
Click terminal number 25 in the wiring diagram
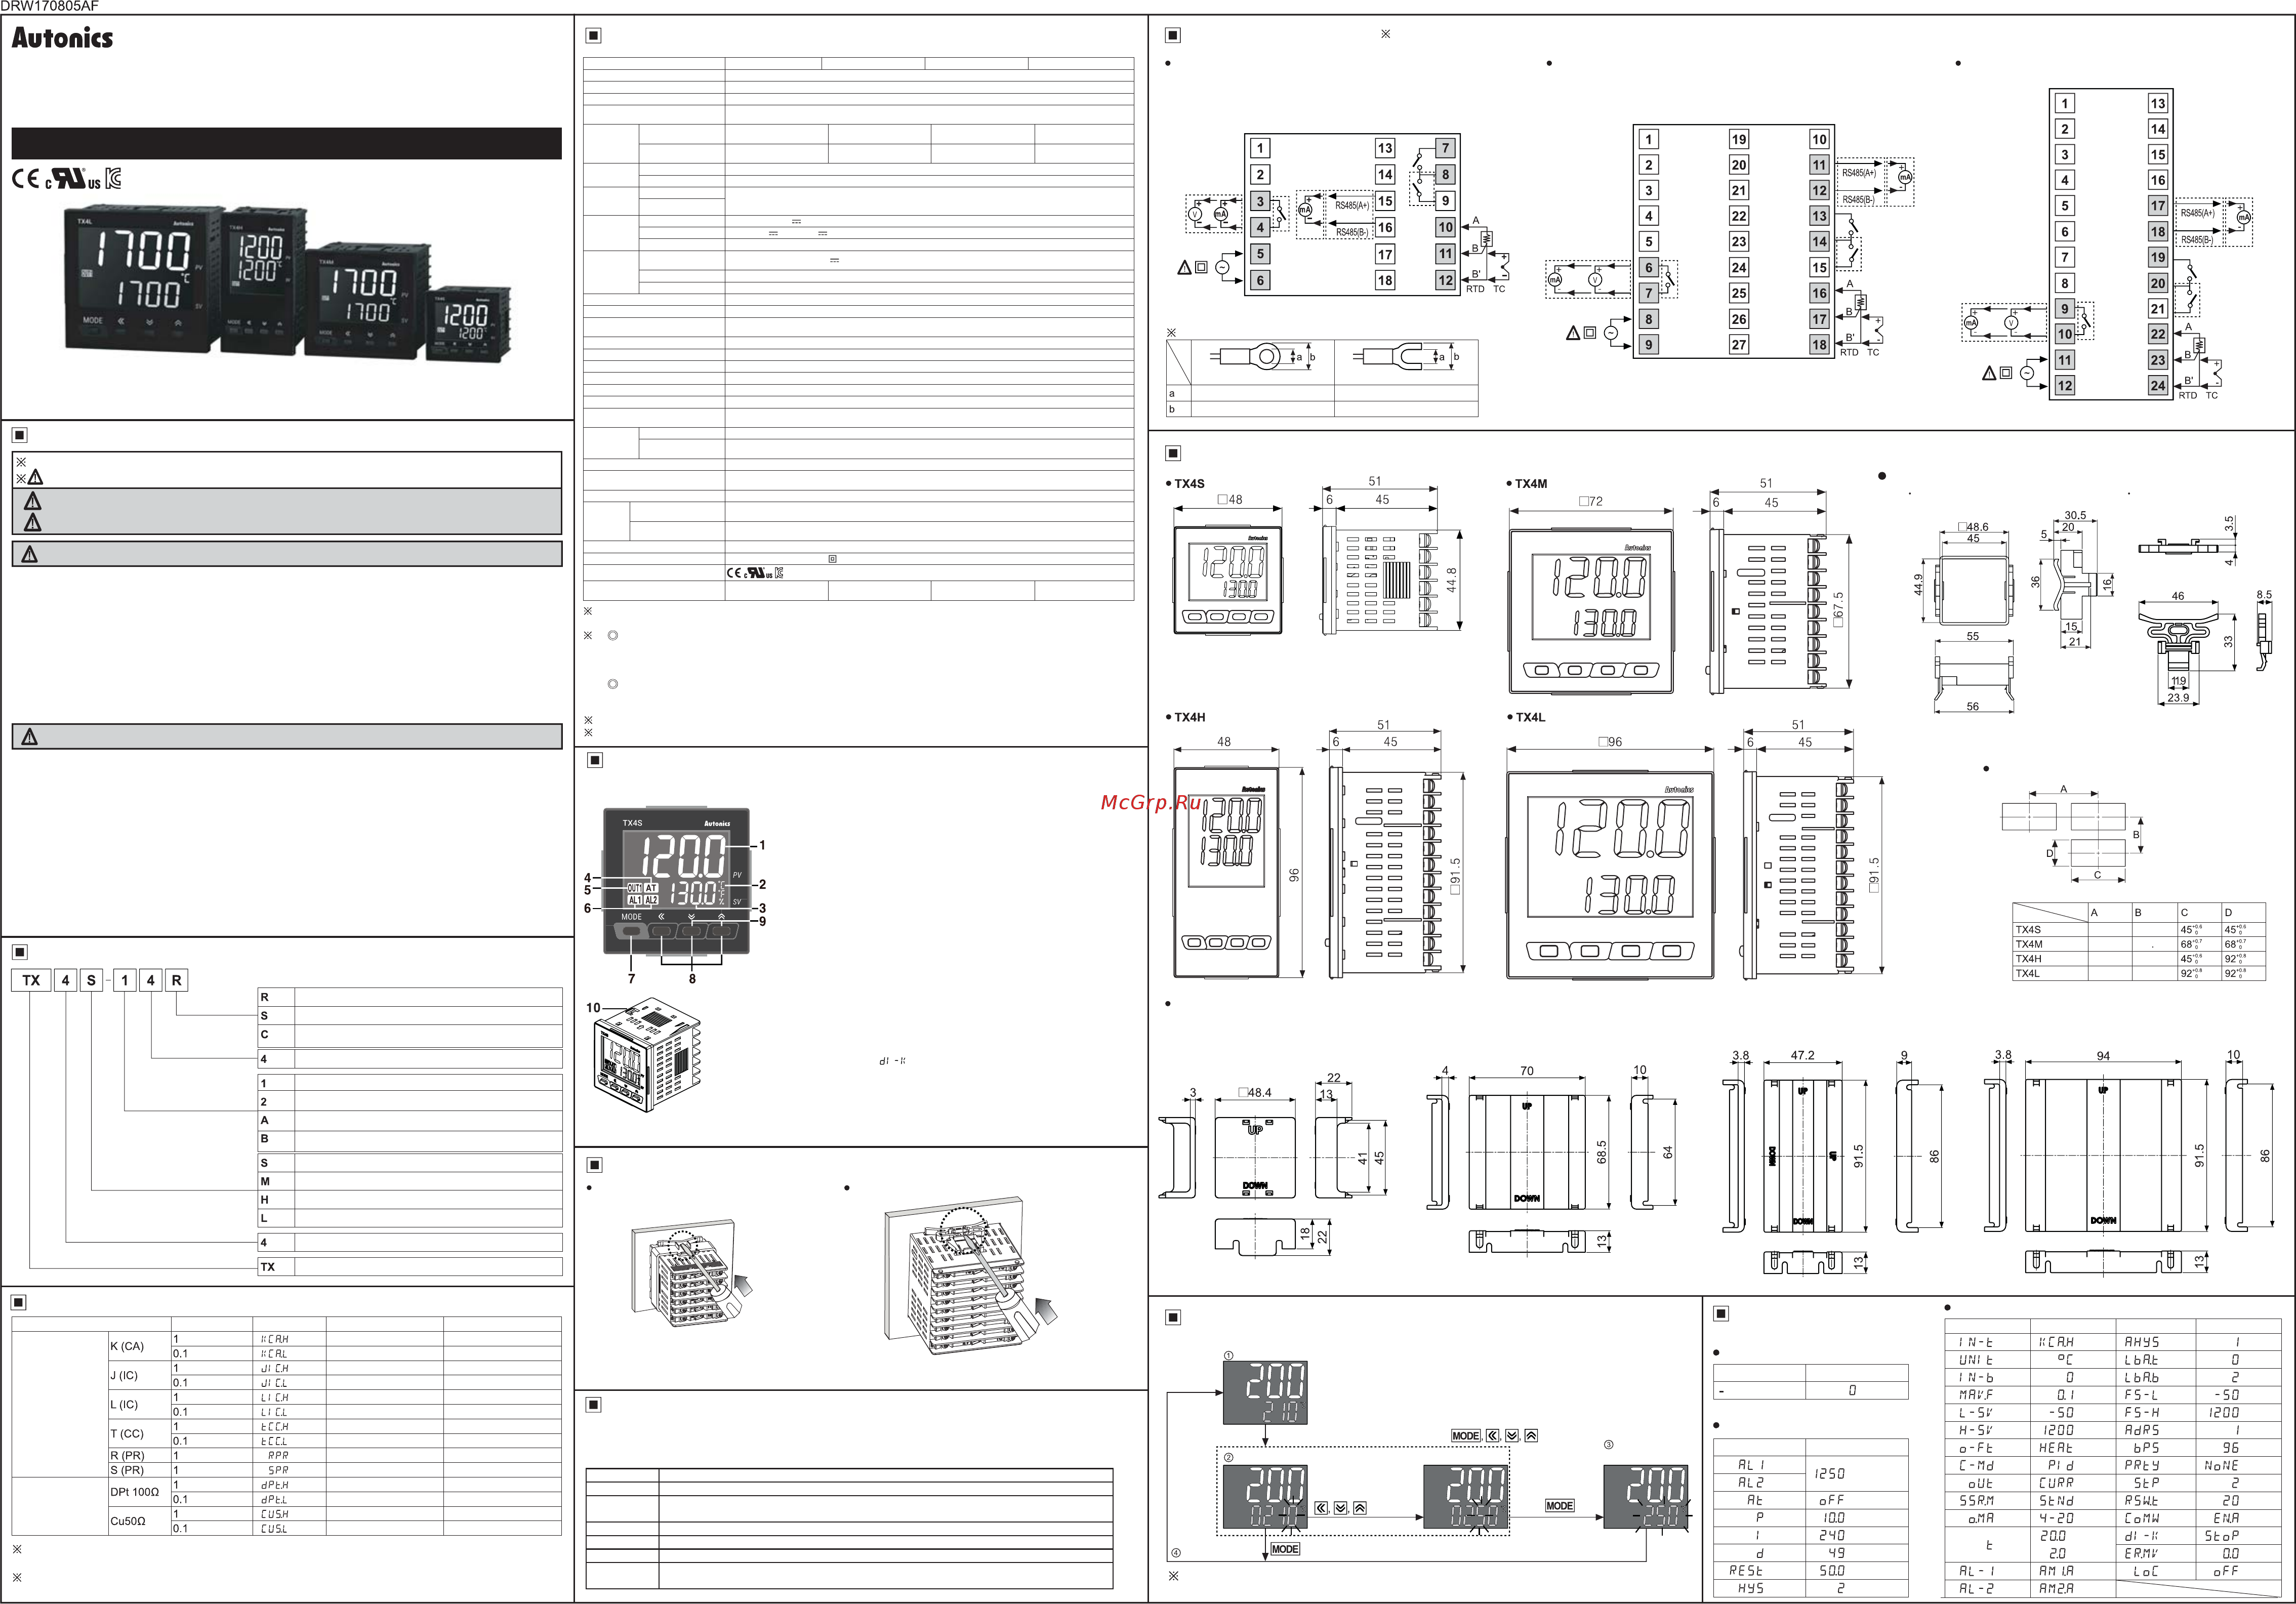[x=1739, y=293]
